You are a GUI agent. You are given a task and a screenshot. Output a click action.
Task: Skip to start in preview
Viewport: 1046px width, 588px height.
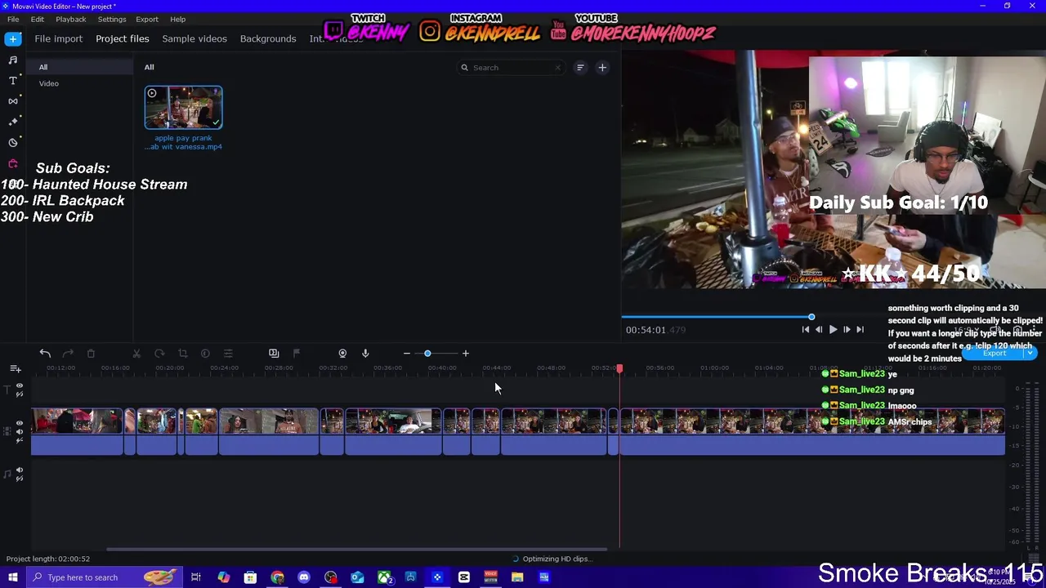805,330
